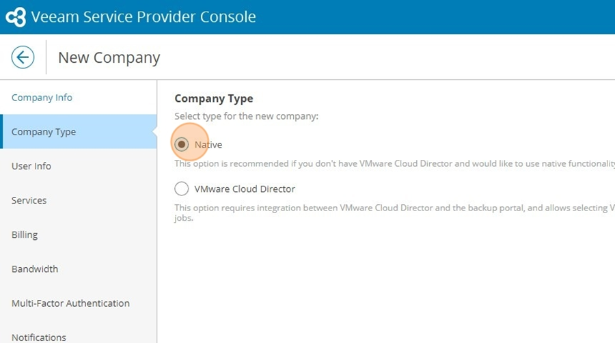Image resolution: width=615 pixels, height=343 pixels.
Task: Open the Company Info step
Action: (x=79, y=97)
